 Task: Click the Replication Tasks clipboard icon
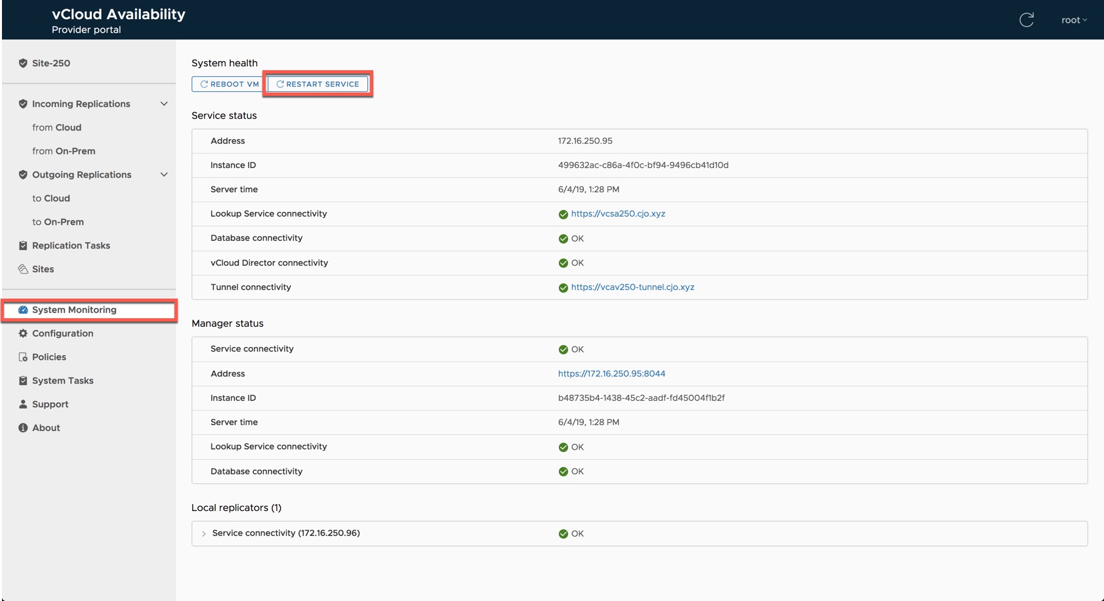pos(23,245)
